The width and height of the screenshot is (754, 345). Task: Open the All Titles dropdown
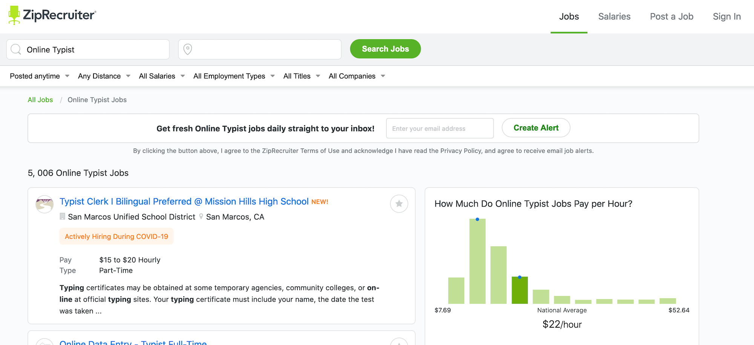pyautogui.click(x=302, y=76)
